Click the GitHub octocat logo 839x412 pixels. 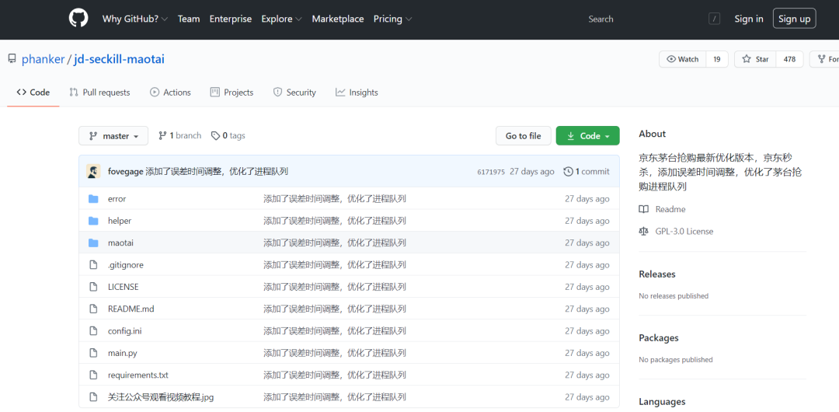(78, 19)
